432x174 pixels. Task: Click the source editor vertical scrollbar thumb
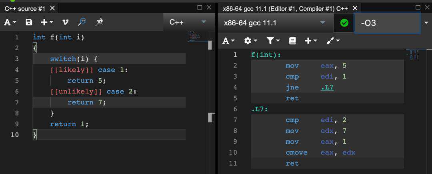pos(210,45)
